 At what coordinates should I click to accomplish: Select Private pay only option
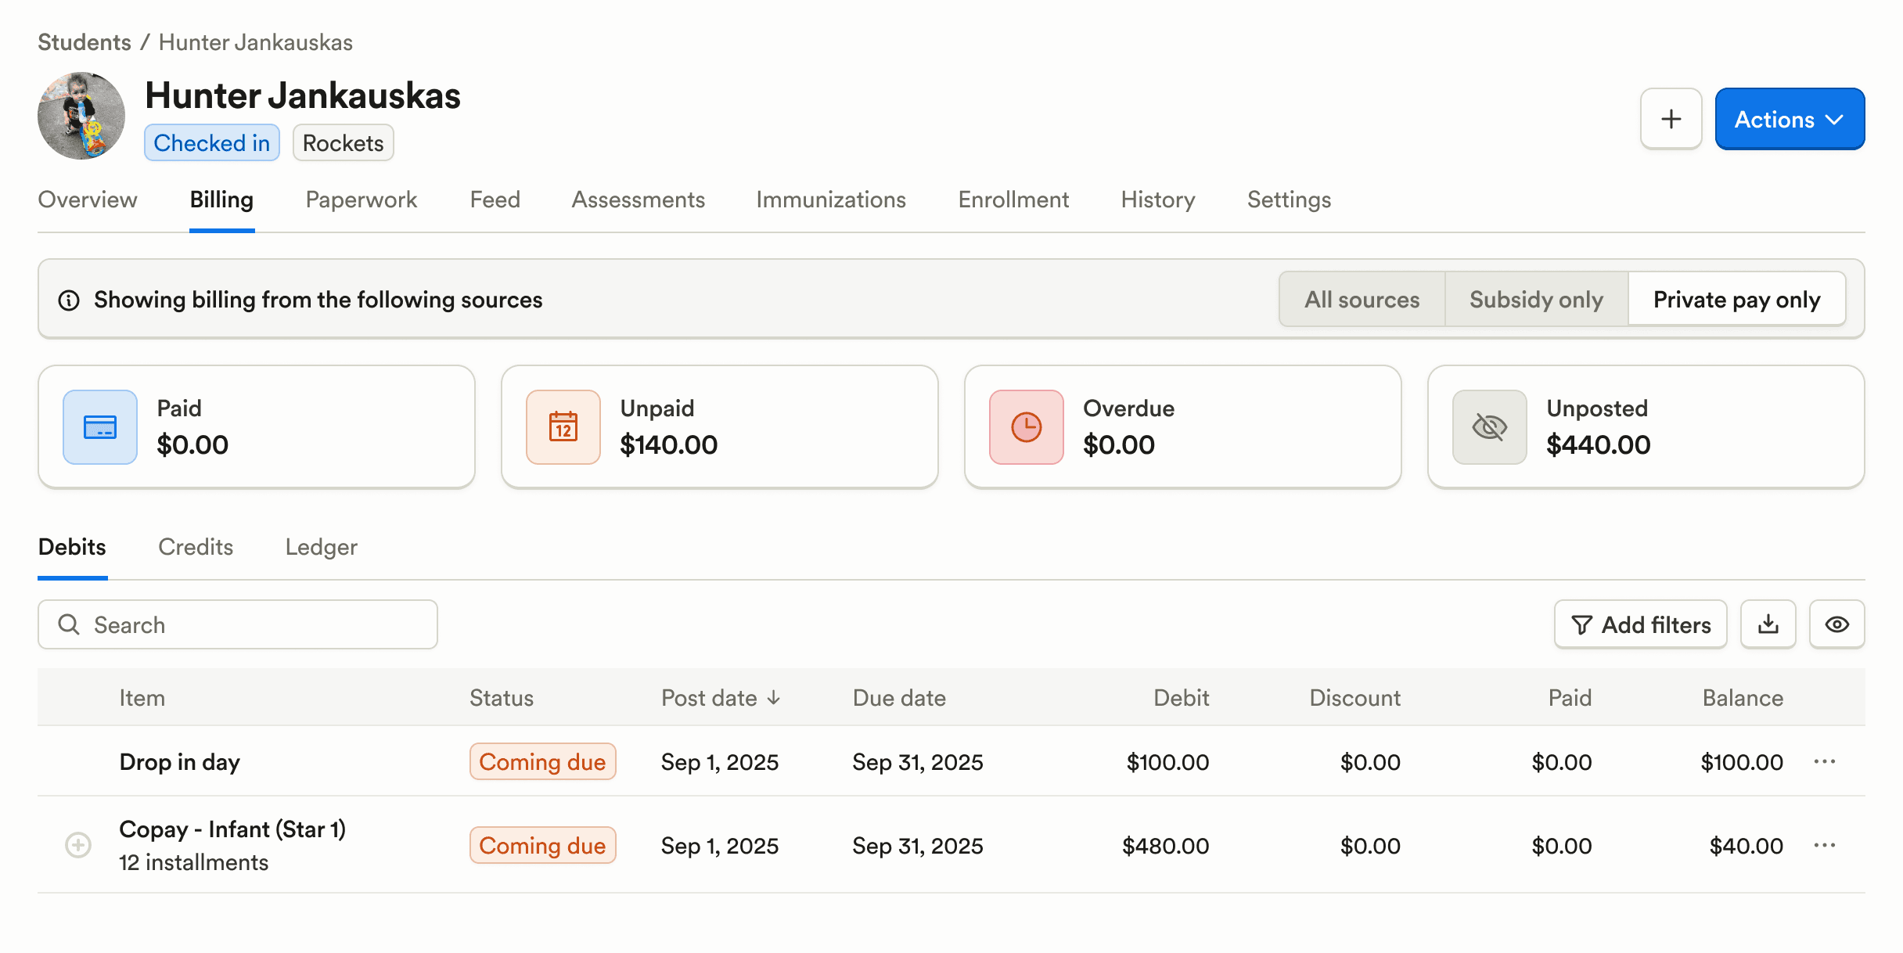tap(1736, 300)
